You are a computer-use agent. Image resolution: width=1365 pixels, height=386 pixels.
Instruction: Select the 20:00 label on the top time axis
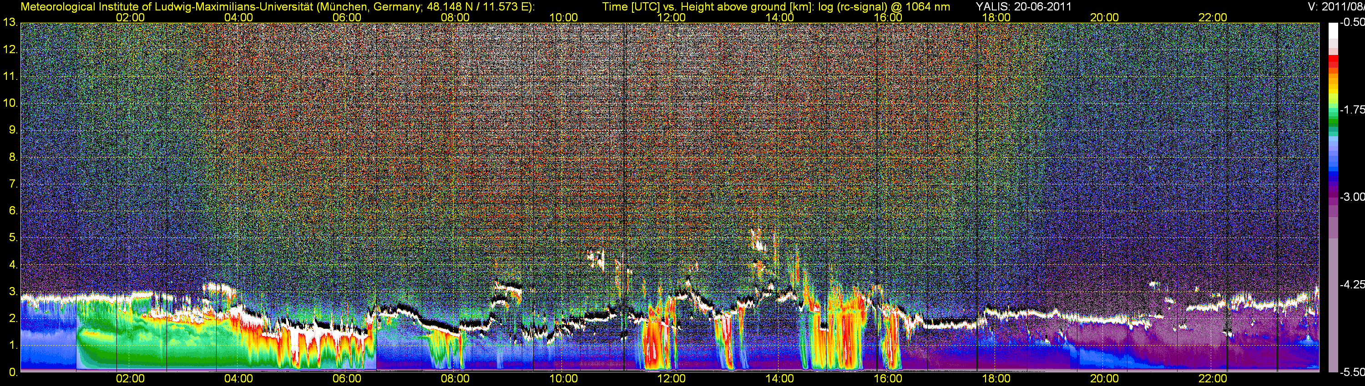(1104, 17)
